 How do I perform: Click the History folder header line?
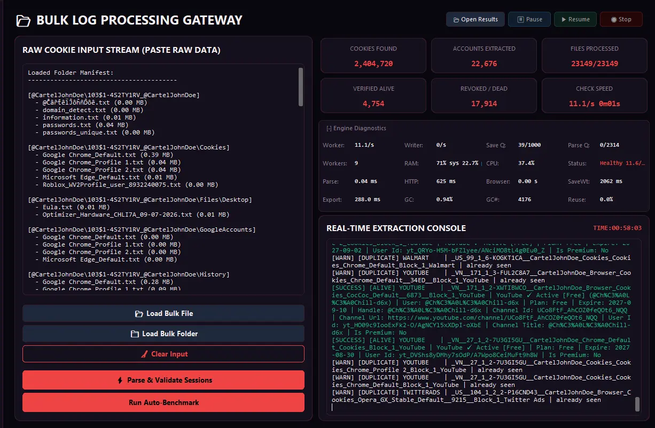pos(129,274)
